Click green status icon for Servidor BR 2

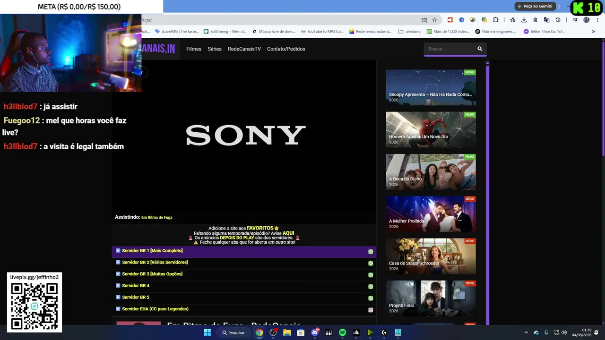[x=371, y=263]
